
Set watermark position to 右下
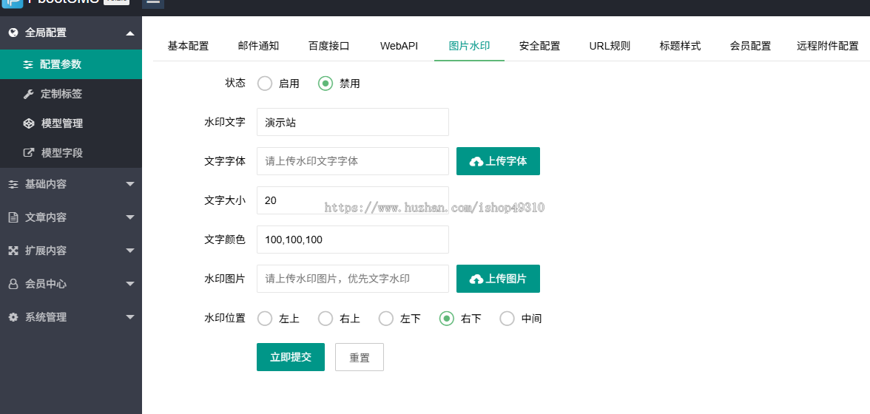coord(447,319)
